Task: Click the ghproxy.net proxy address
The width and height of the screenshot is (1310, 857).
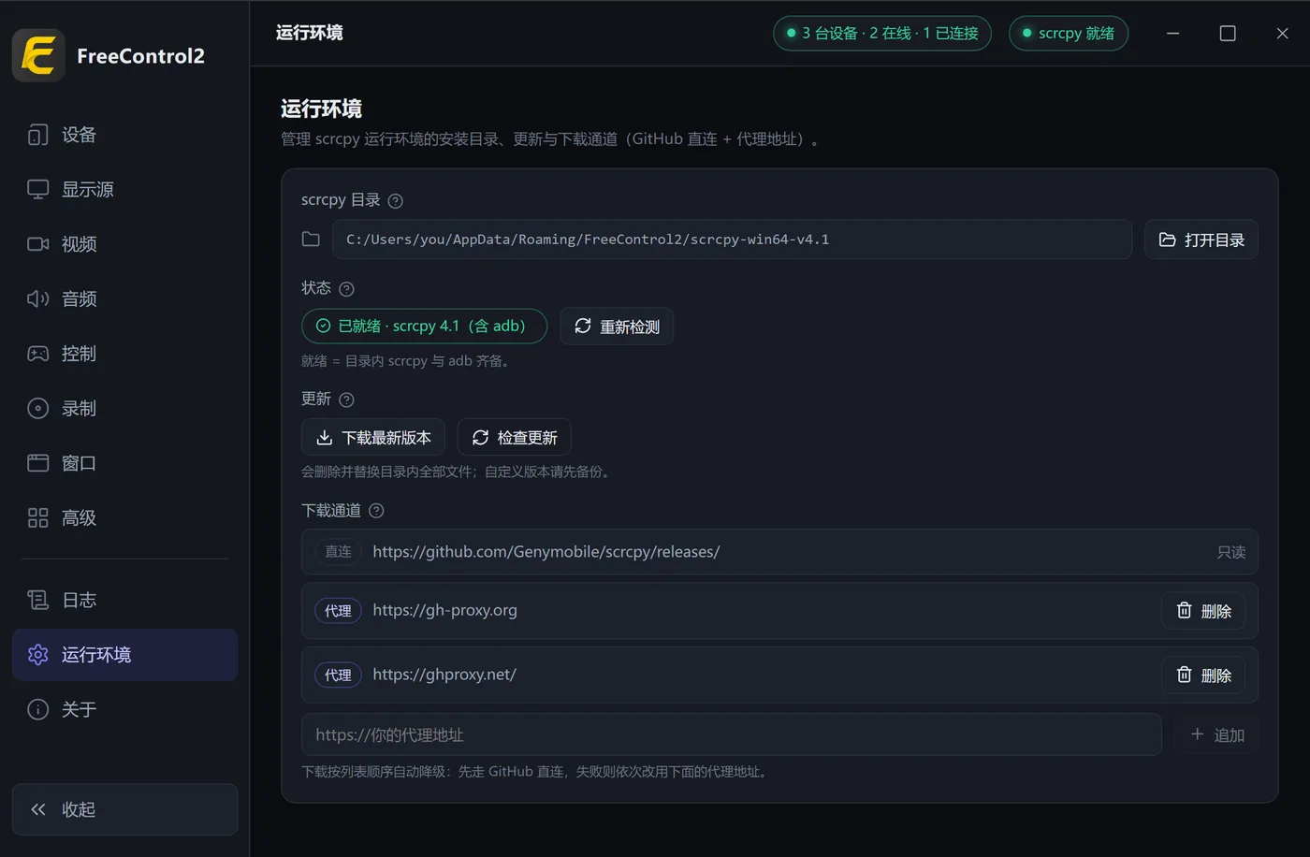Action: 444,675
